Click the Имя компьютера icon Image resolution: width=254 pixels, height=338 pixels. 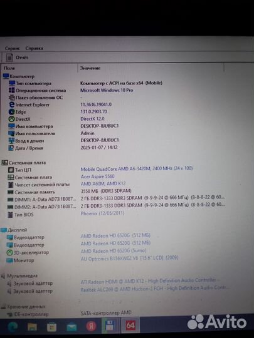(x=11, y=126)
